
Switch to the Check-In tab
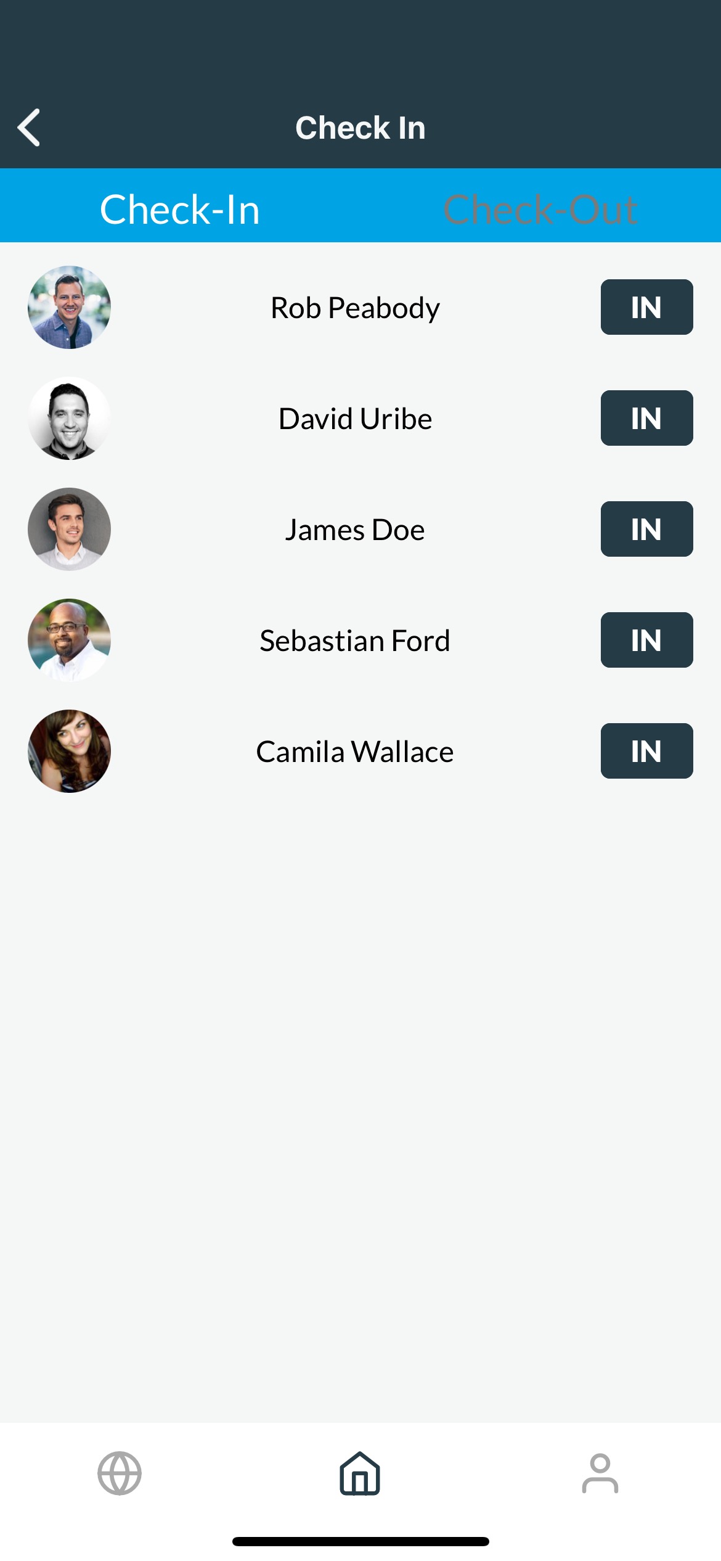180,209
